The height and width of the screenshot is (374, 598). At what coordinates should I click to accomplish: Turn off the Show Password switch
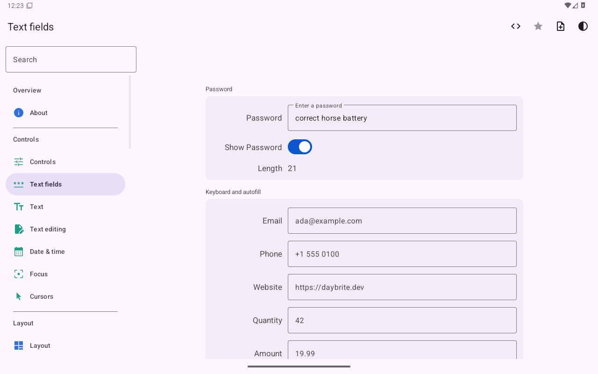click(x=300, y=147)
